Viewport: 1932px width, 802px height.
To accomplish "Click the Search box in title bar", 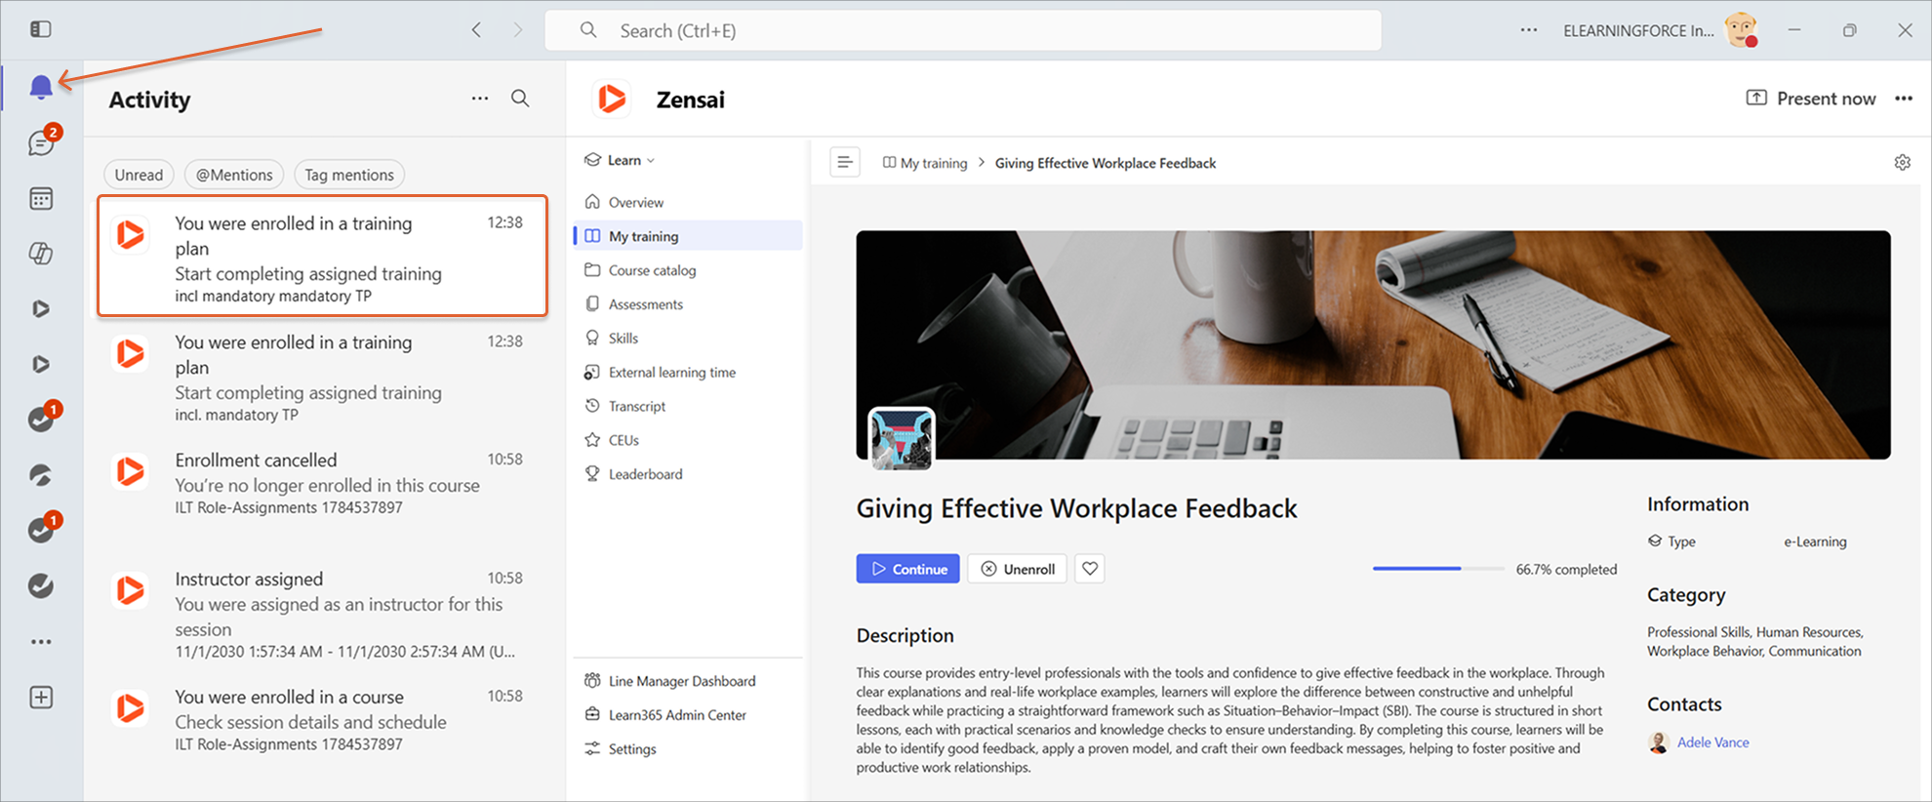I will pyautogui.click(x=963, y=30).
